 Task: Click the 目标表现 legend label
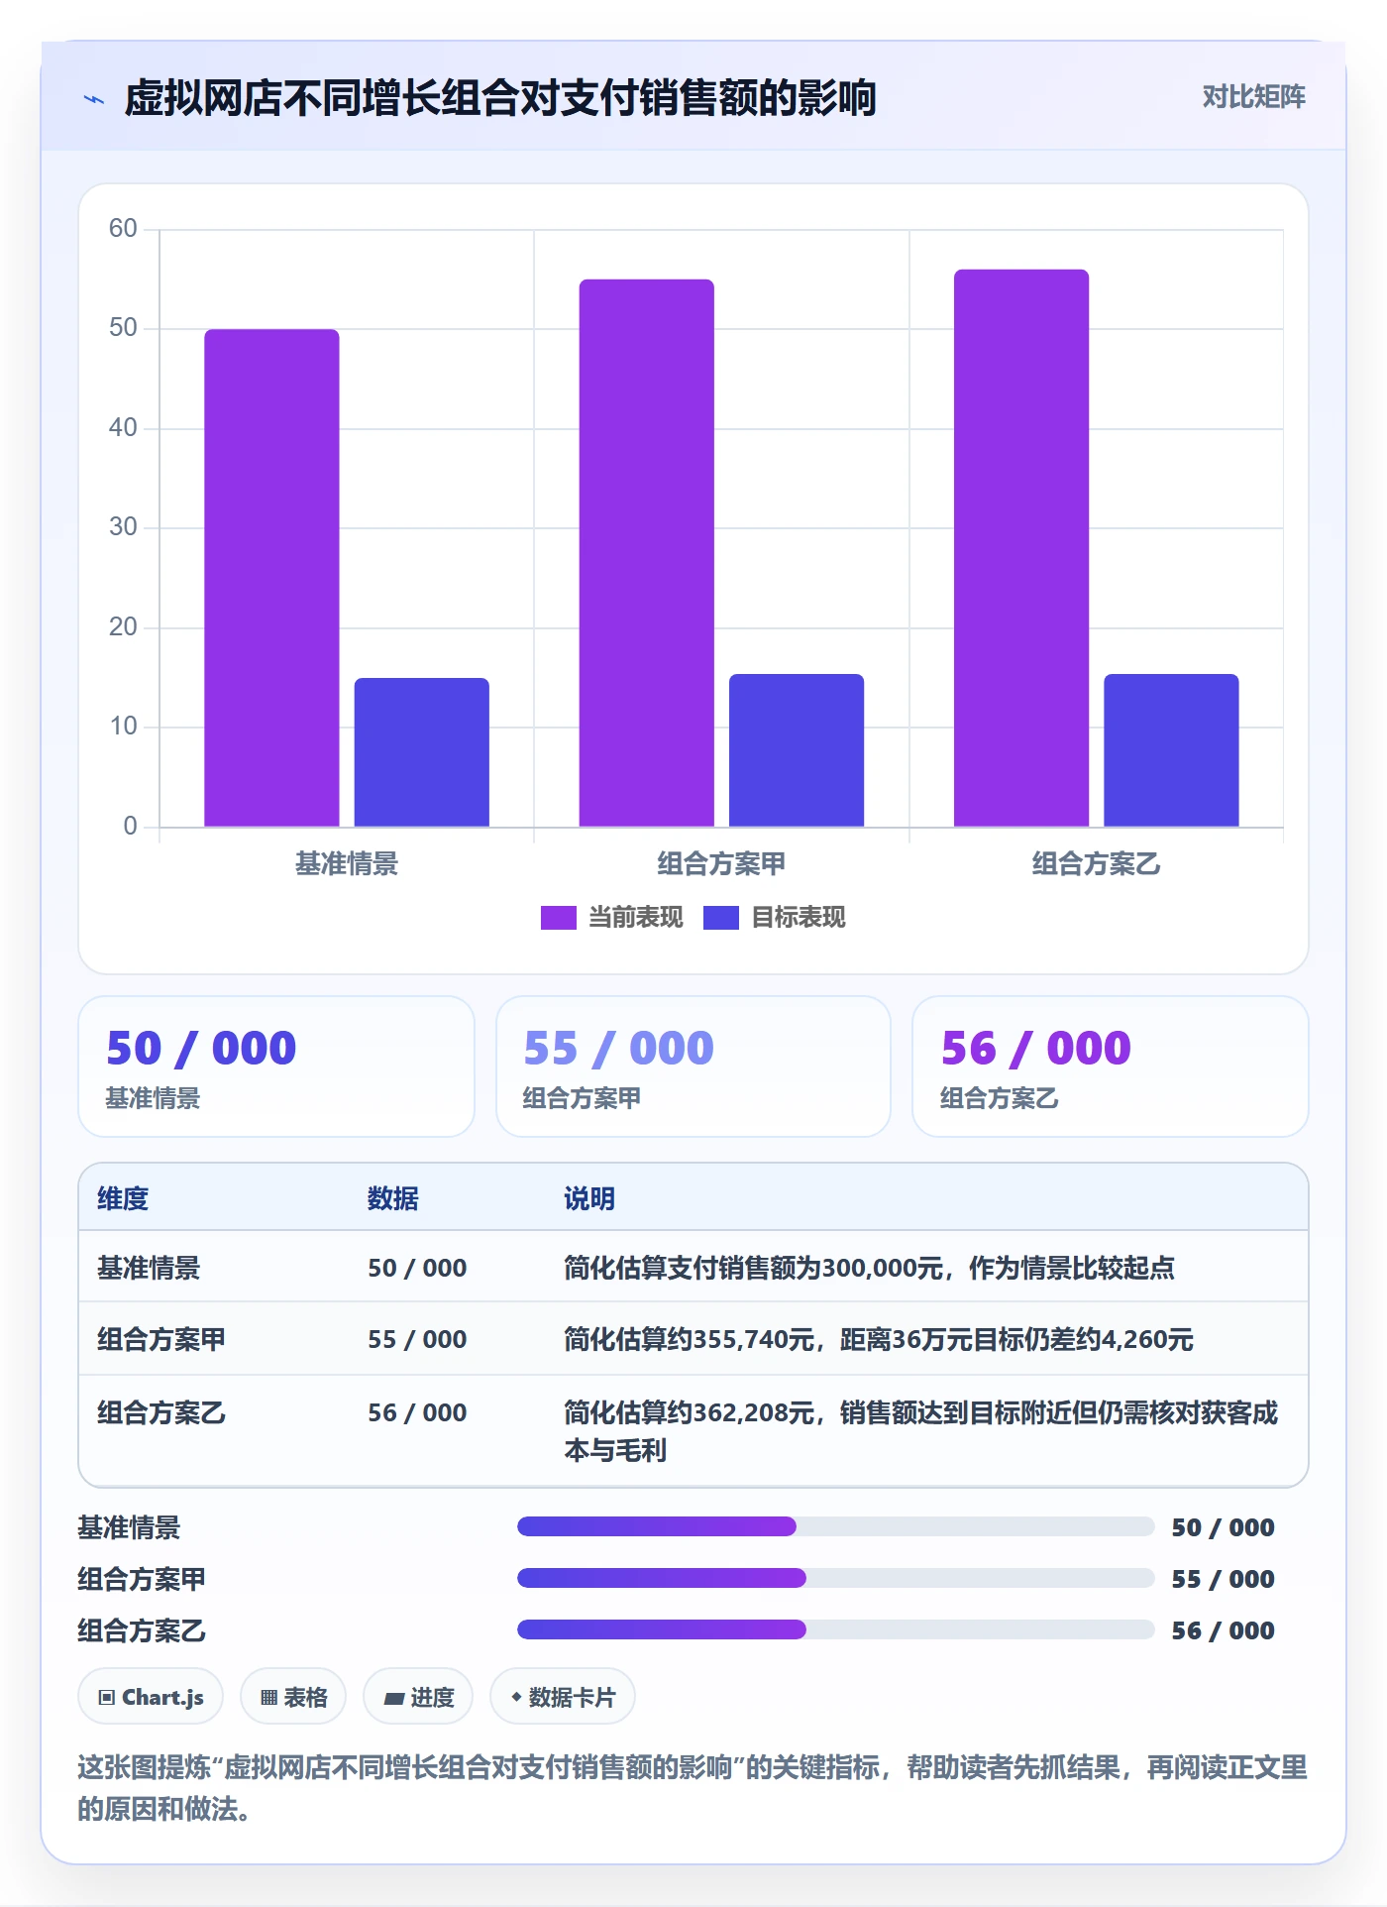(x=799, y=918)
